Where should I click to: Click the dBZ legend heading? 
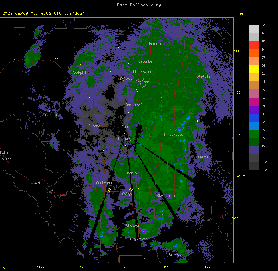click(x=261, y=17)
